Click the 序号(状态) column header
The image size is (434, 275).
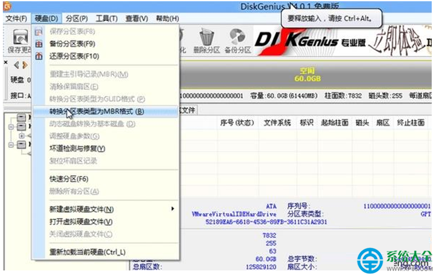coord(237,123)
